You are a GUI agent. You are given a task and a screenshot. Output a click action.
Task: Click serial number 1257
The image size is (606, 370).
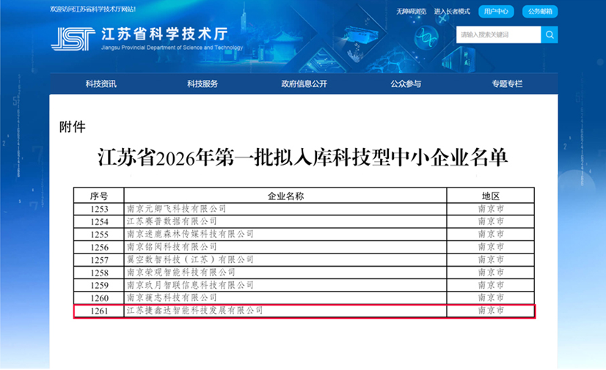pos(99,260)
